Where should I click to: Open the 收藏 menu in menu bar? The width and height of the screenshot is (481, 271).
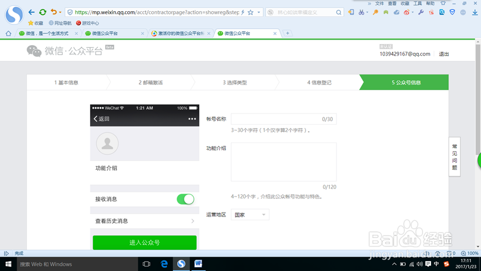(x=405, y=3)
